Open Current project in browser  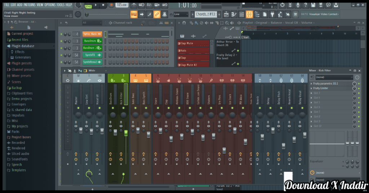[x=22, y=33]
